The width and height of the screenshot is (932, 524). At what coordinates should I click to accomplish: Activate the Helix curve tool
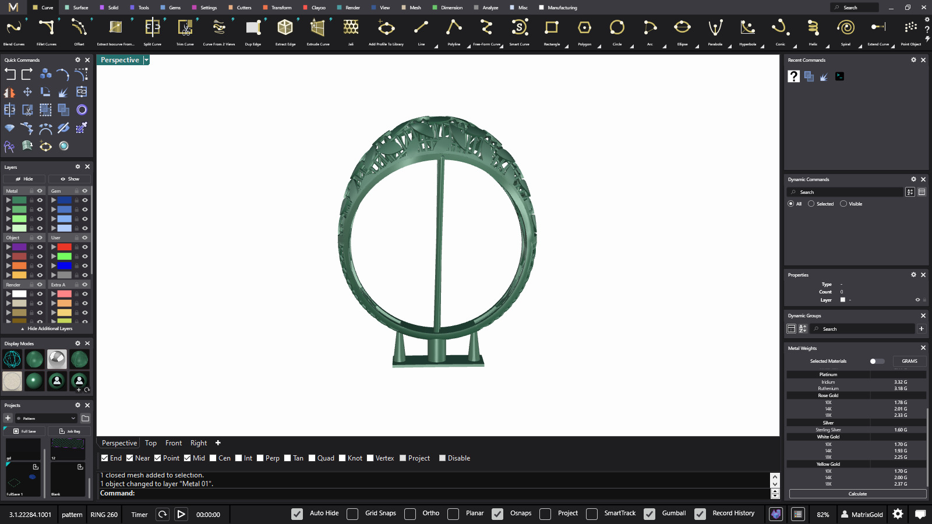[x=813, y=32]
